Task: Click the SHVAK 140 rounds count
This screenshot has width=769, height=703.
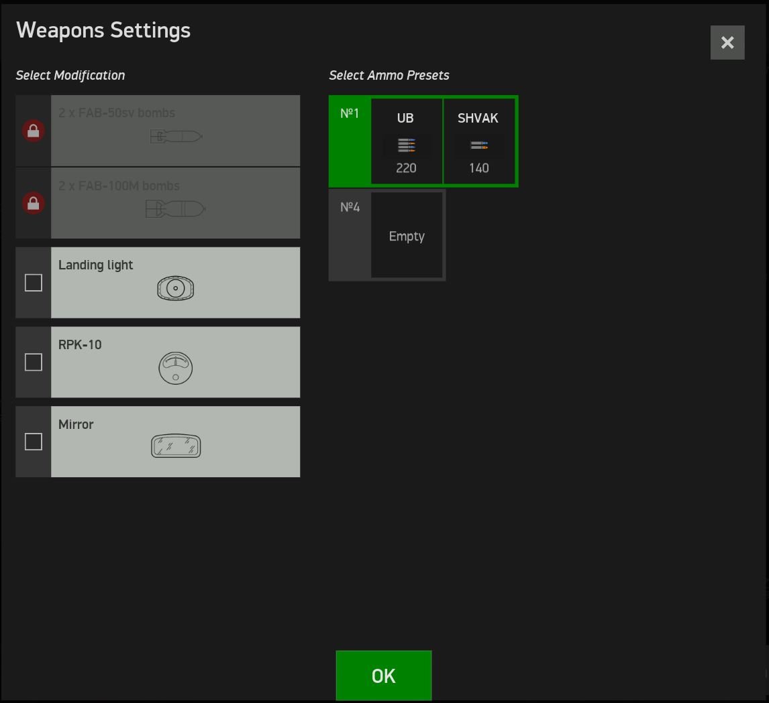Action: coord(478,168)
